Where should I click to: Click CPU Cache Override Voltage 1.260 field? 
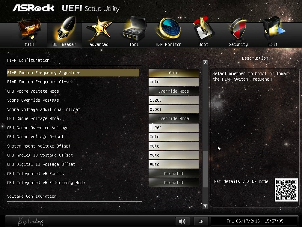[174, 128]
